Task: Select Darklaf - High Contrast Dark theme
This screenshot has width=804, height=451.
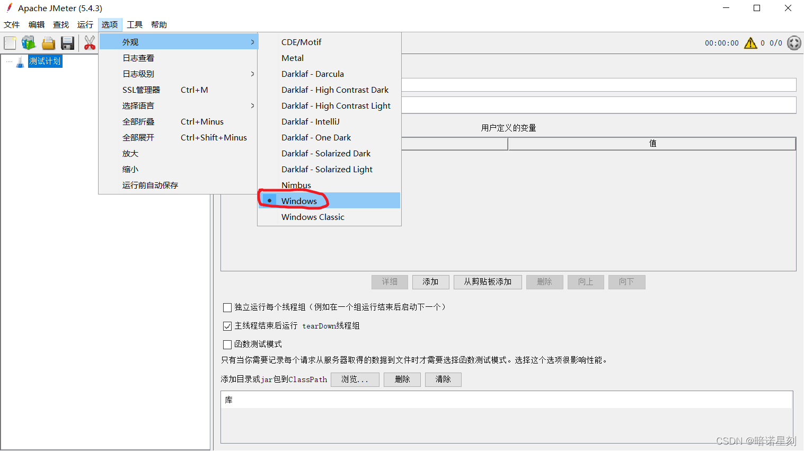Action: 329,90
